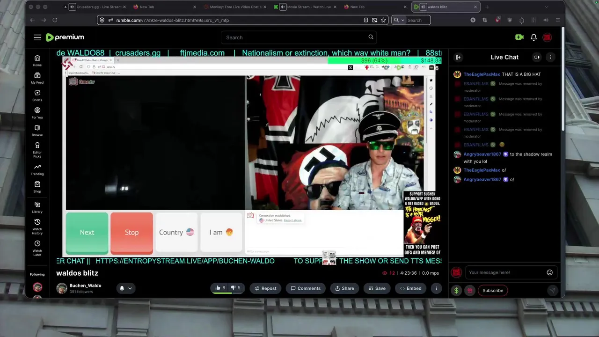
Task: Click the Subscribe button in chat
Action: click(493, 291)
